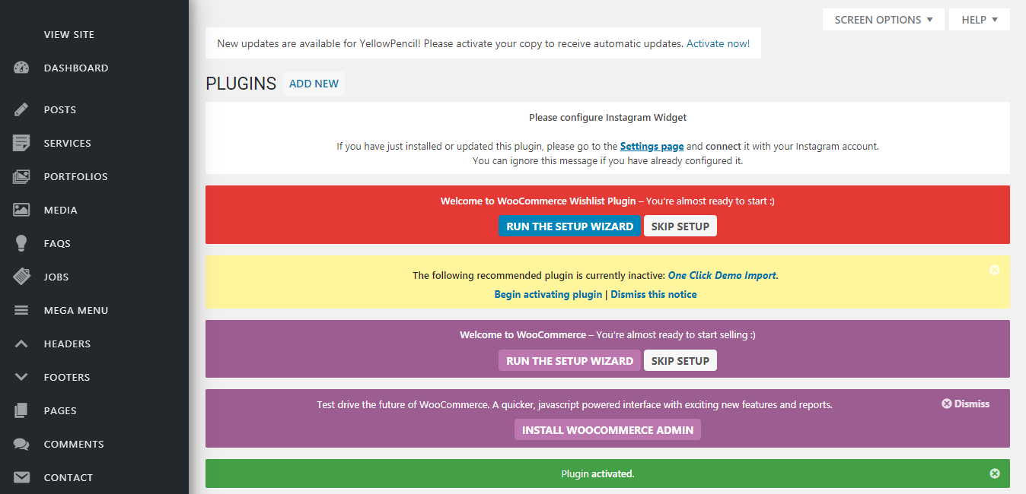Click the Dashboard gauge icon
Screen dimensions: 1026x494
coord(21,68)
